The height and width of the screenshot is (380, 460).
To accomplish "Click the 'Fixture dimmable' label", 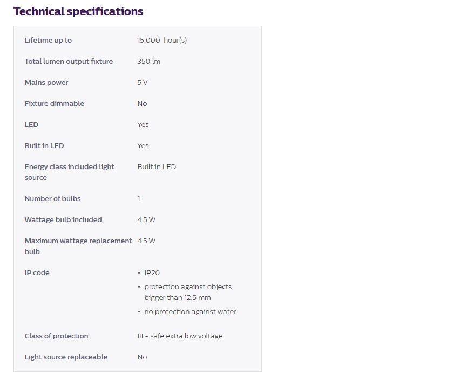I will coord(55,104).
